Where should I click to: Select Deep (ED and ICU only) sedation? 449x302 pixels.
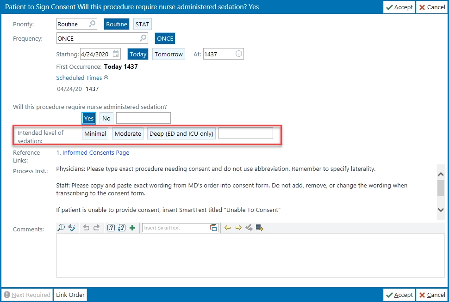pos(181,133)
